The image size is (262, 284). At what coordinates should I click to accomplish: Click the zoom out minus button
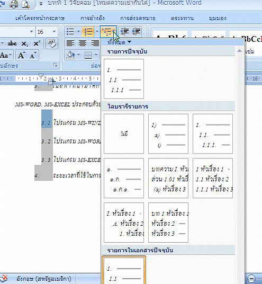(251, 279)
